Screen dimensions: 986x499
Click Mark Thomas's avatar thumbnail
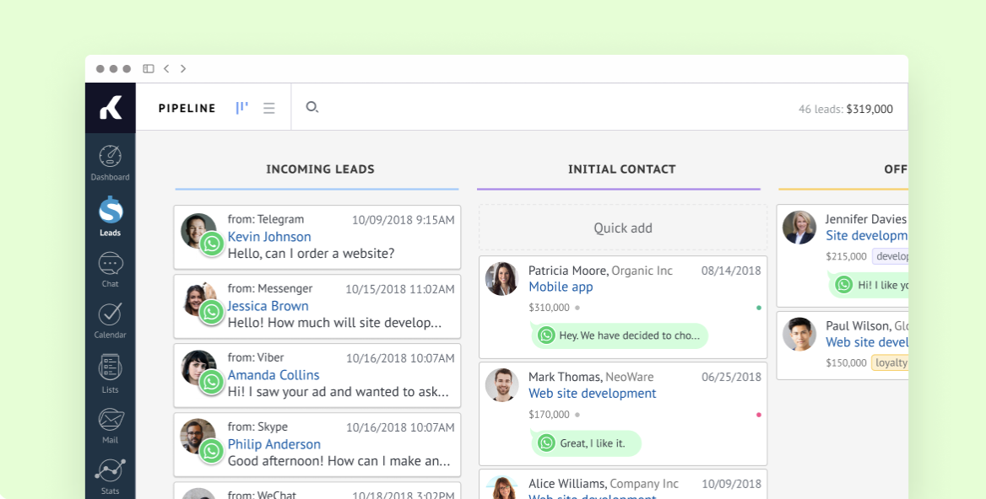click(x=501, y=384)
